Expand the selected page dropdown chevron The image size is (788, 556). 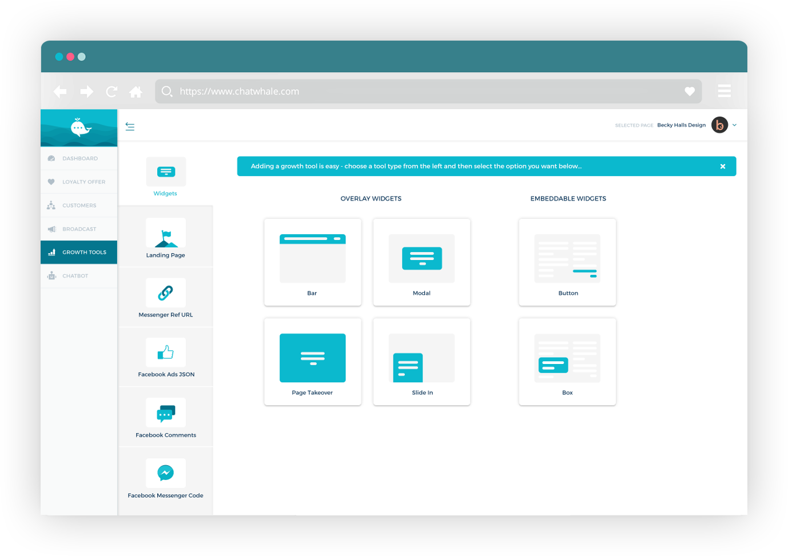735,125
